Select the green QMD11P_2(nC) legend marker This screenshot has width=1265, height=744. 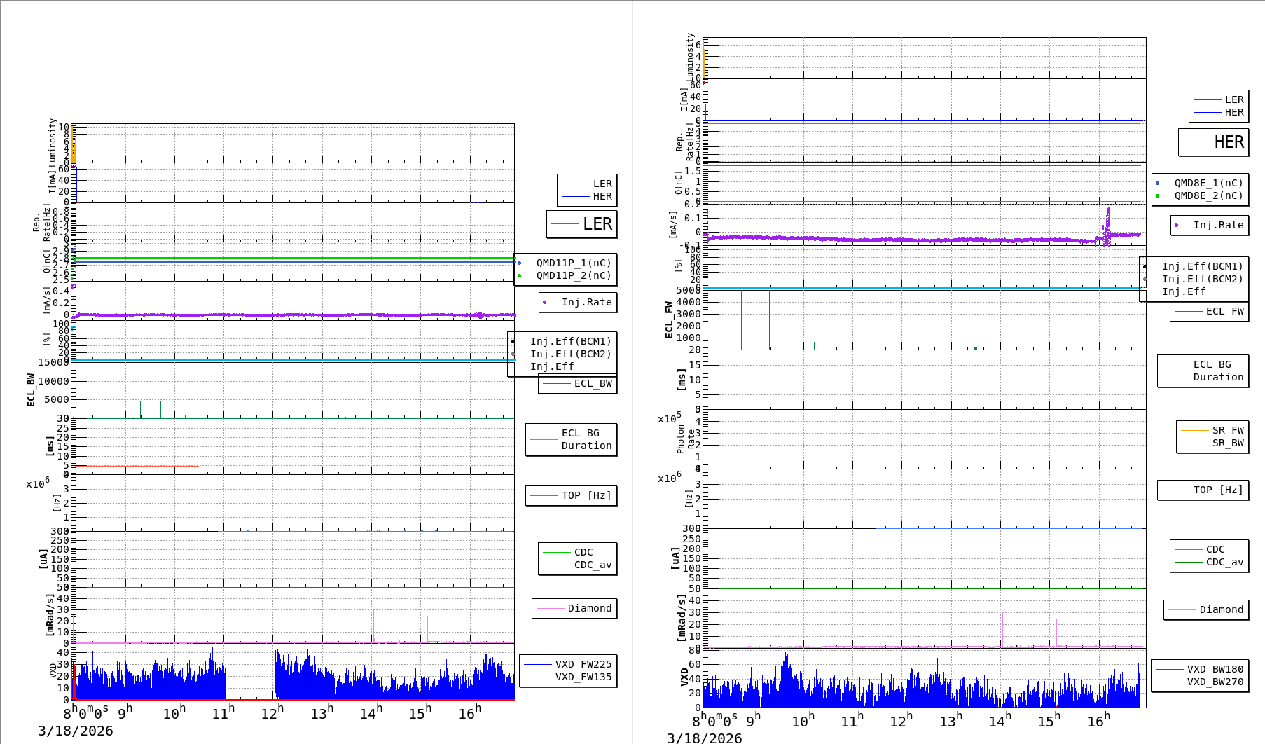(519, 275)
